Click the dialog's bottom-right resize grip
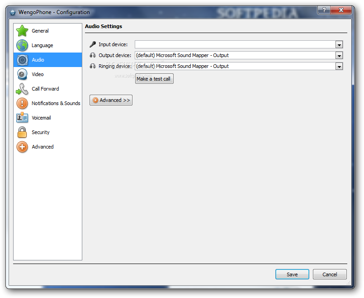The width and height of the screenshot is (364, 298). 349,283
